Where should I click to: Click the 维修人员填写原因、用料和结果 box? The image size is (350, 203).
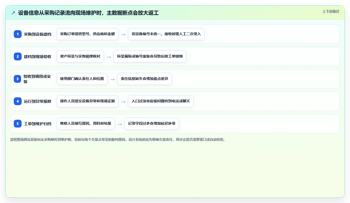point(86,124)
